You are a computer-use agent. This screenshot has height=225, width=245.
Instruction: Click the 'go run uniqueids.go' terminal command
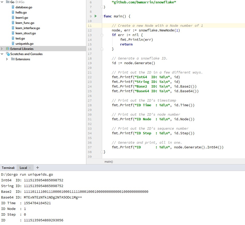point(33,174)
